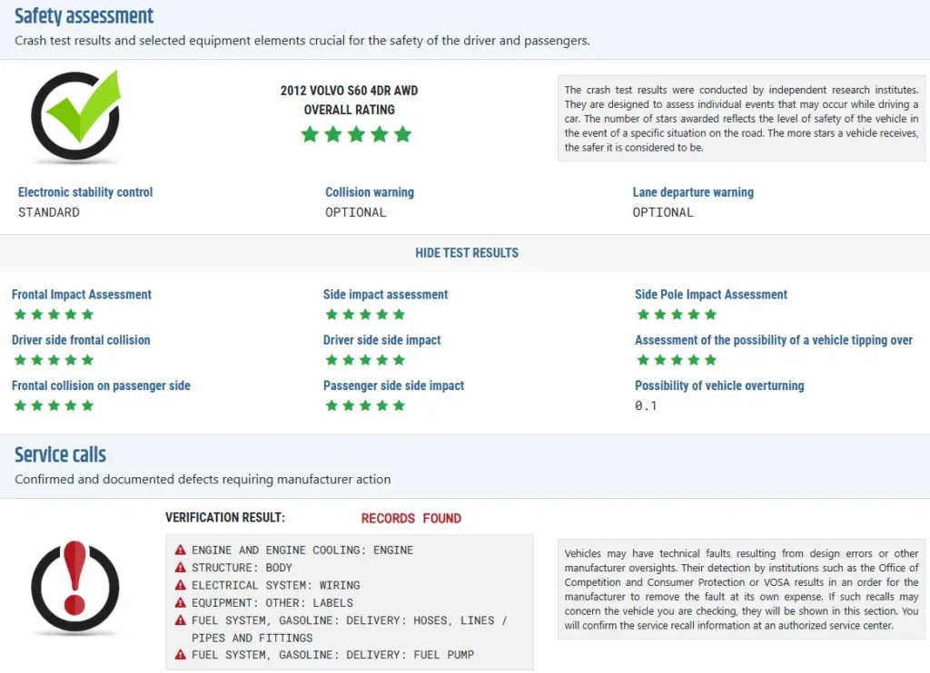Click the crash test results explanation box

pos(741,119)
